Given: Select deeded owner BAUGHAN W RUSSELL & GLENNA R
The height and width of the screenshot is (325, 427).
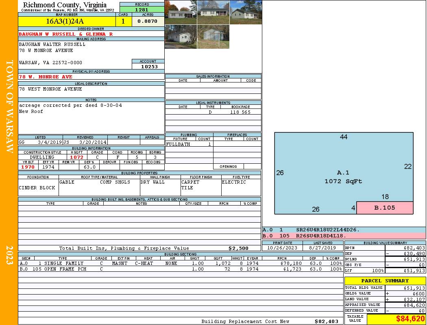Looking at the screenshot, I should (65, 34).
